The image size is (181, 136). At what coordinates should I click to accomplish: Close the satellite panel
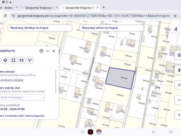(x=54, y=51)
